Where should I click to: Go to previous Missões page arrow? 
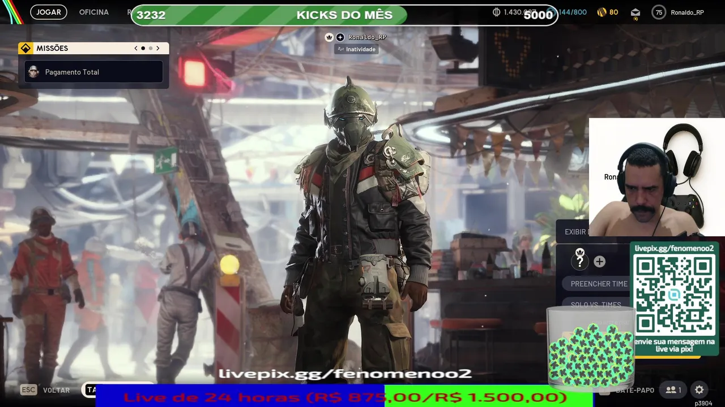136,49
